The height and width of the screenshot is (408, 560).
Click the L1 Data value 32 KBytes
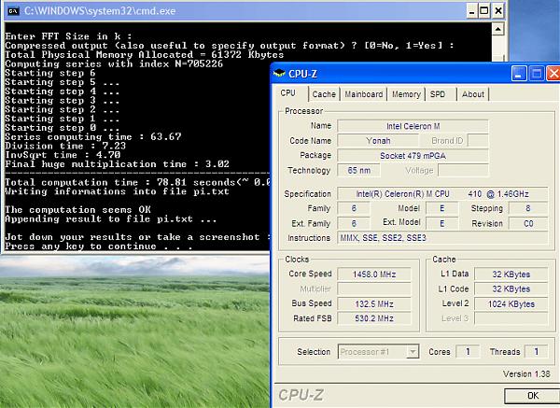tap(511, 274)
